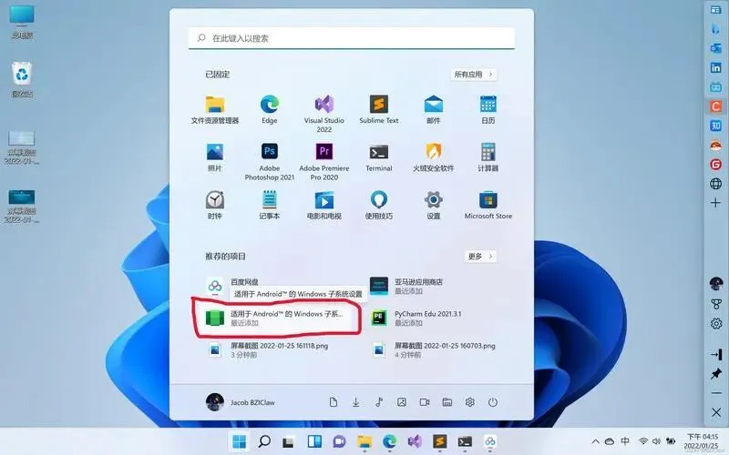Click 更多 button in recommended section

click(x=480, y=257)
